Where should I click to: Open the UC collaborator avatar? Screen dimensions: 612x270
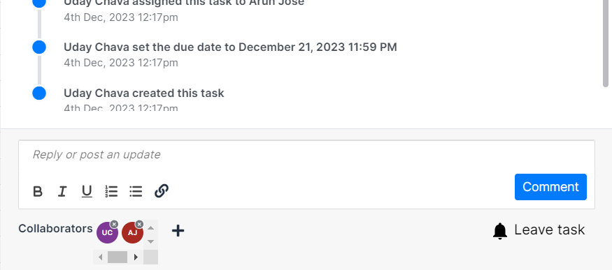coord(107,233)
